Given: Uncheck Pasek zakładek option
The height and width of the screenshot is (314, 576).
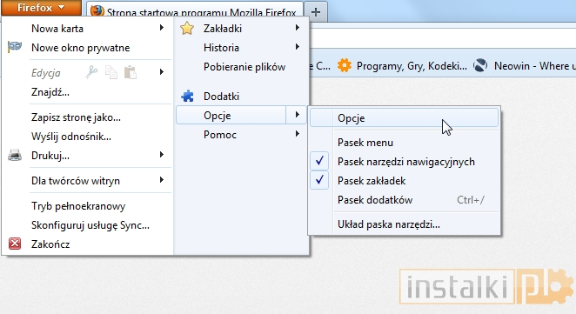Looking at the screenshot, I should pyautogui.click(x=404, y=181).
